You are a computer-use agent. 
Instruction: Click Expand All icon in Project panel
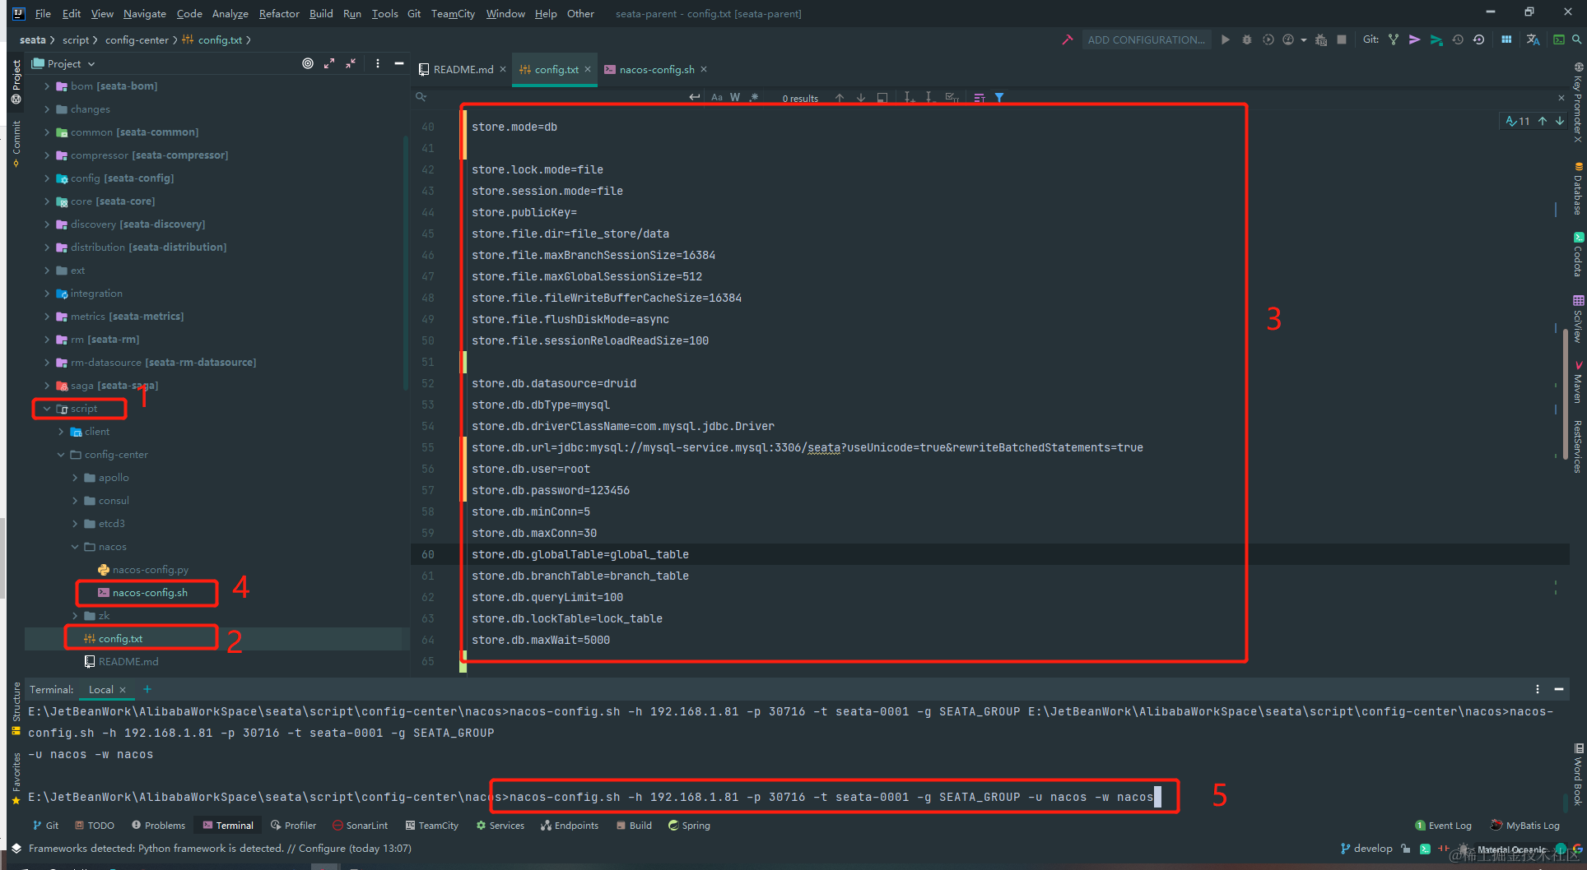pyautogui.click(x=329, y=63)
